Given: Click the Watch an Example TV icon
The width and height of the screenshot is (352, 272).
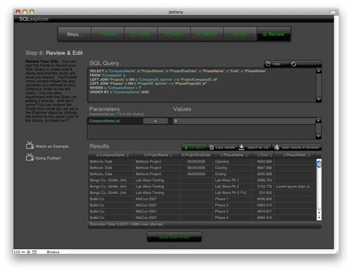Looking at the screenshot, I should (x=30, y=146).
